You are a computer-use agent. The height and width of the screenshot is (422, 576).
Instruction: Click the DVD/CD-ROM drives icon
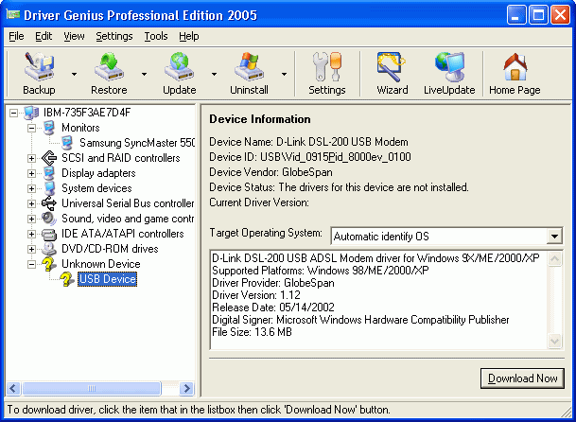click(x=49, y=249)
